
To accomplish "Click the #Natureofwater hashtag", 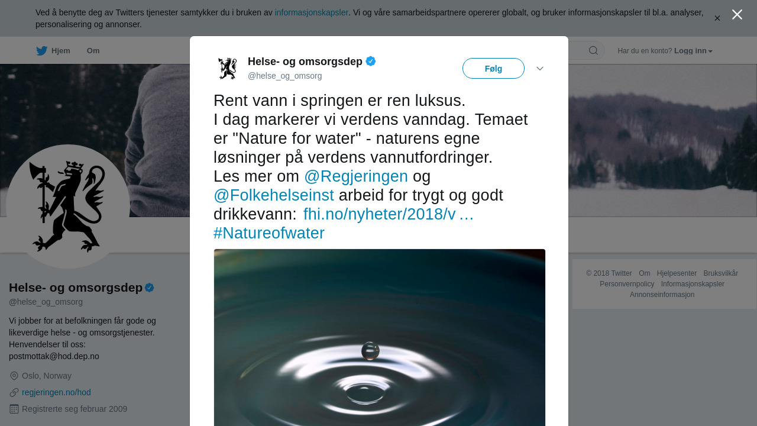I will tap(269, 233).
